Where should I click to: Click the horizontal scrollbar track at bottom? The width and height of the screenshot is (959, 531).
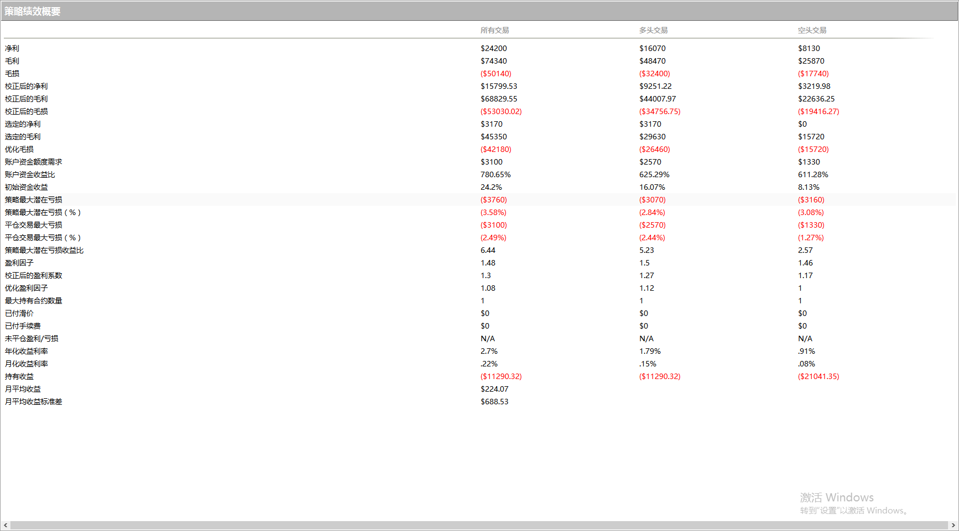tap(478, 526)
